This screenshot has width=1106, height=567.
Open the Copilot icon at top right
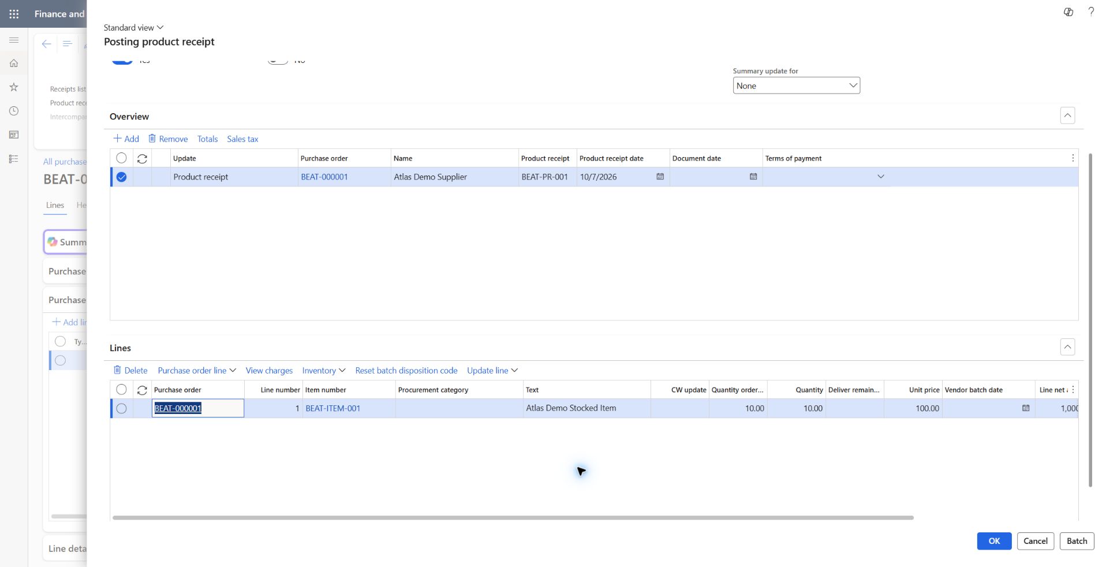1068,12
